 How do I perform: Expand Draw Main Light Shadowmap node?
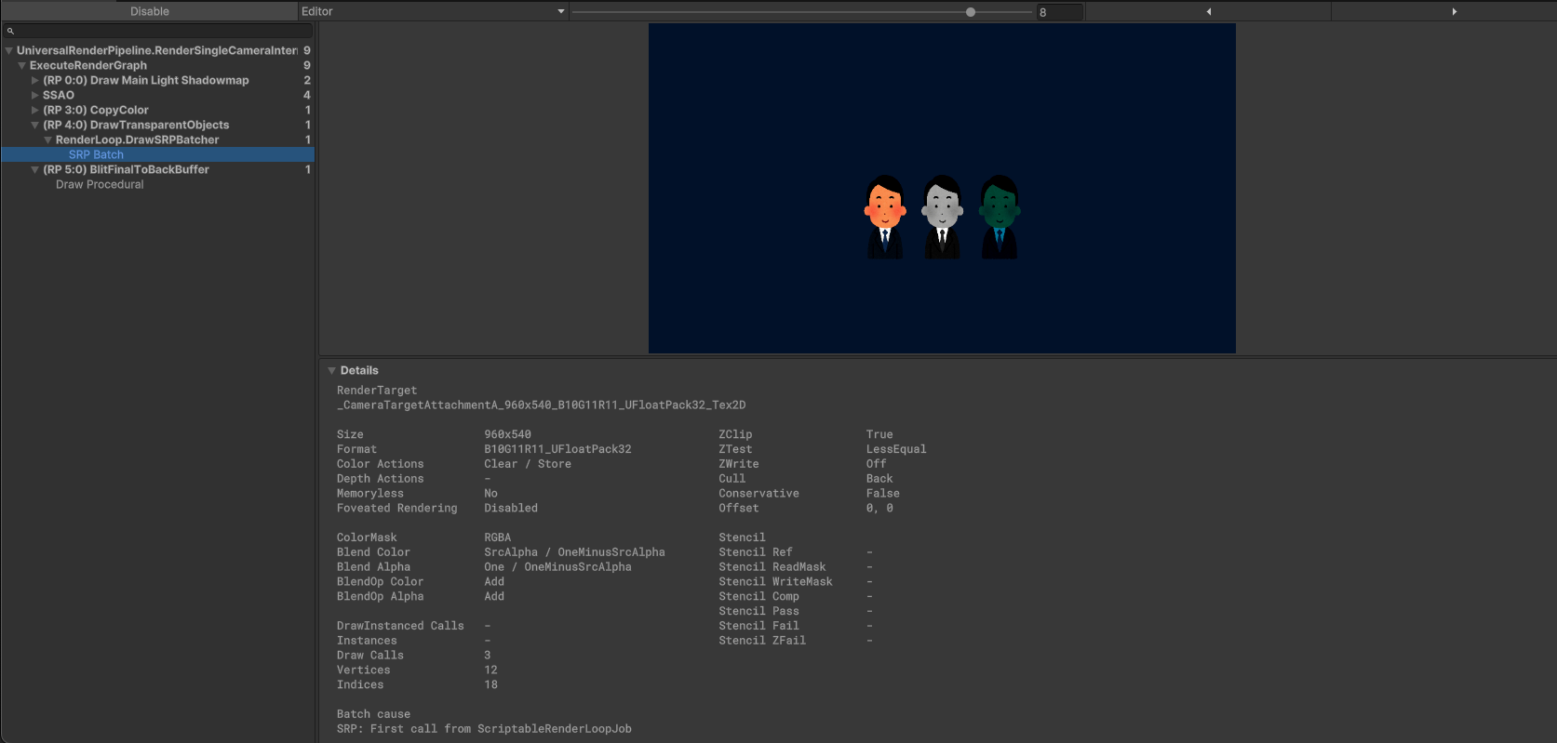click(x=35, y=80)
